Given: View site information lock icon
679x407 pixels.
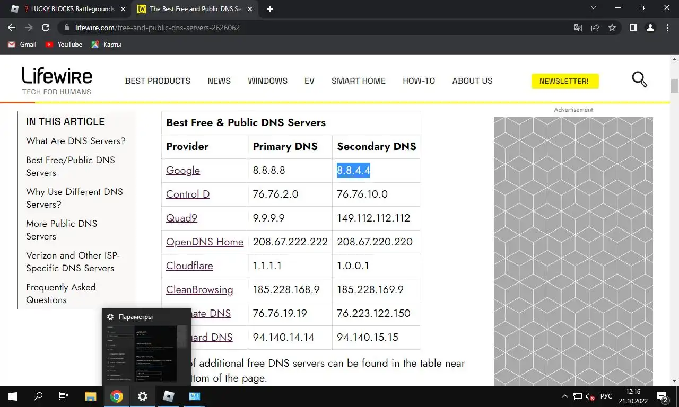Looking at the screenshot, I should coord(66,28).
